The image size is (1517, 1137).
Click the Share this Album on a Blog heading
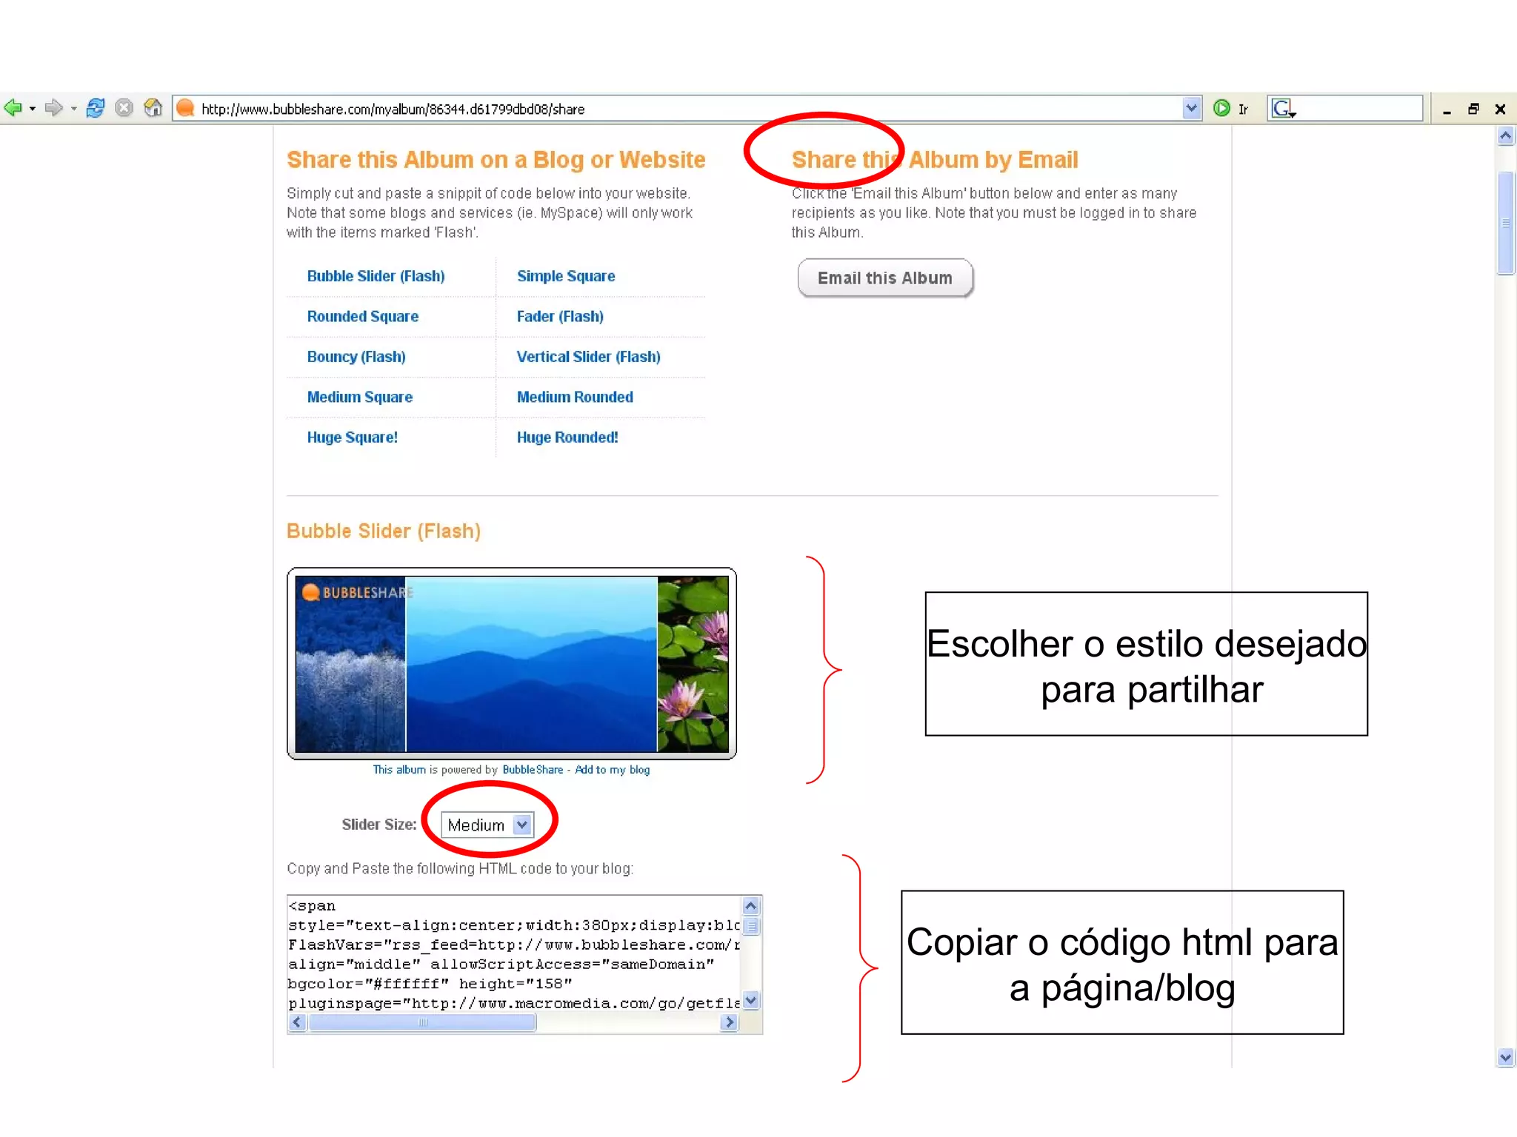click(496, 160)
